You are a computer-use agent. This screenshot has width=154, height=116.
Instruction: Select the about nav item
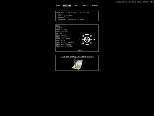(x=67, y=5)
